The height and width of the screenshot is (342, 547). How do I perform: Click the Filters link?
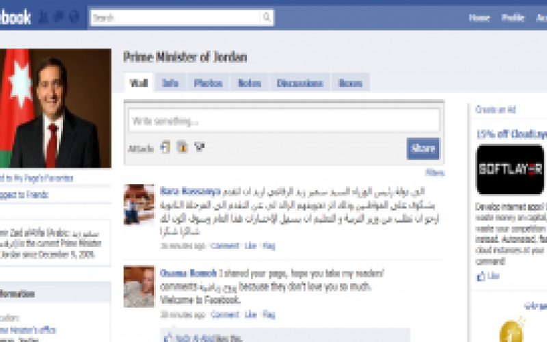tap(435, 172)
